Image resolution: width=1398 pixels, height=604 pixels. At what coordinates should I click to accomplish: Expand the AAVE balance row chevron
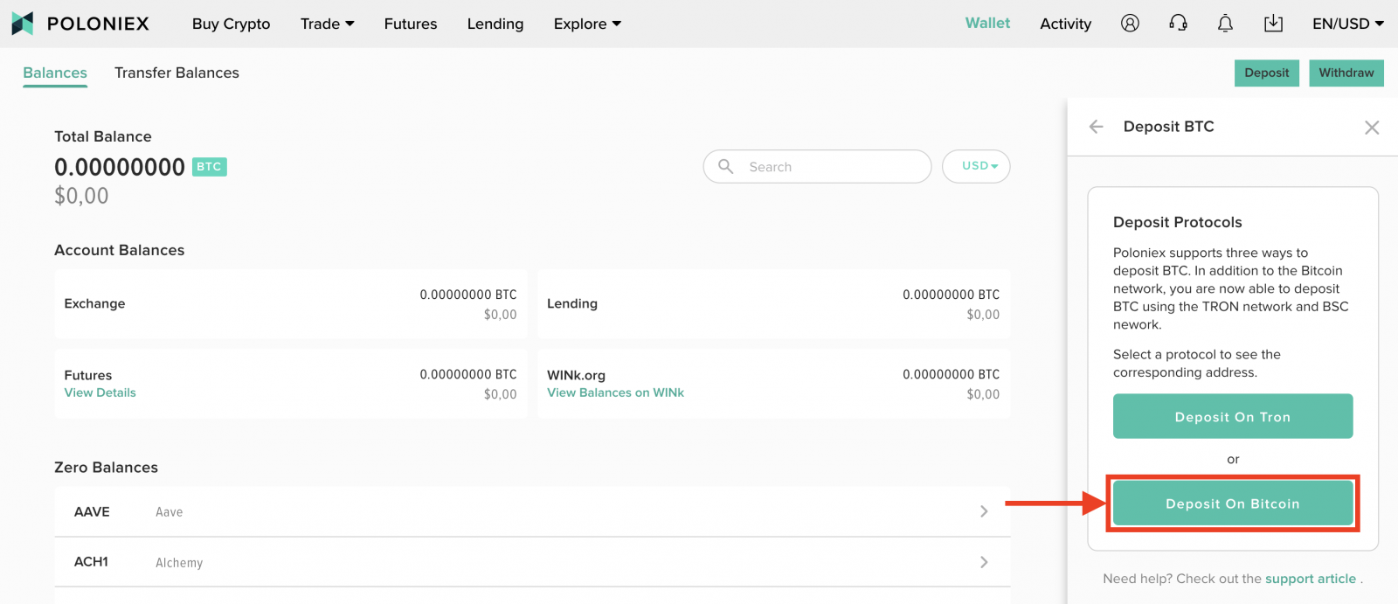[x=984, y=511]
